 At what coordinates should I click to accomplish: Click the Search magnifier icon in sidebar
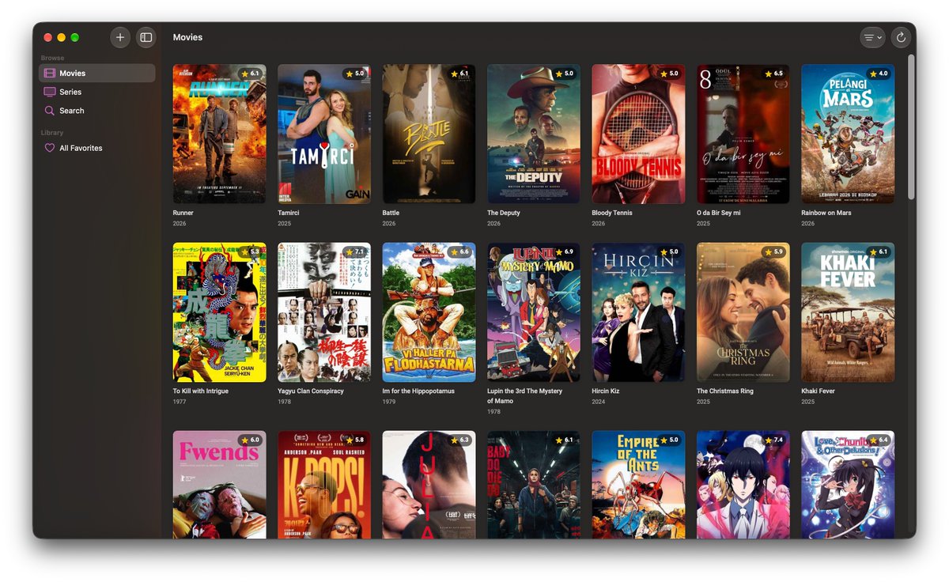point(50,111)
